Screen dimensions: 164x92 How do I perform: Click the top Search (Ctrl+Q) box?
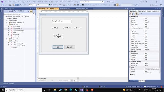[92, 2]
